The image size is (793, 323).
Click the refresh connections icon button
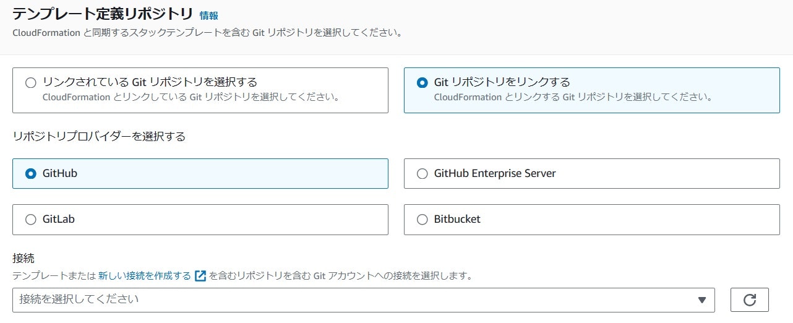pos(750,299)
